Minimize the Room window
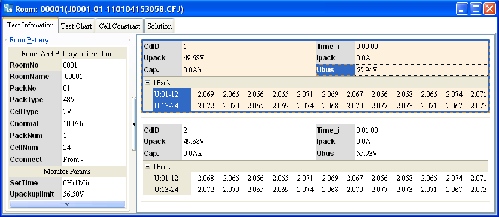Image resolution: width=499 pixels, height=217 pixels. click(x=462, y=9)
